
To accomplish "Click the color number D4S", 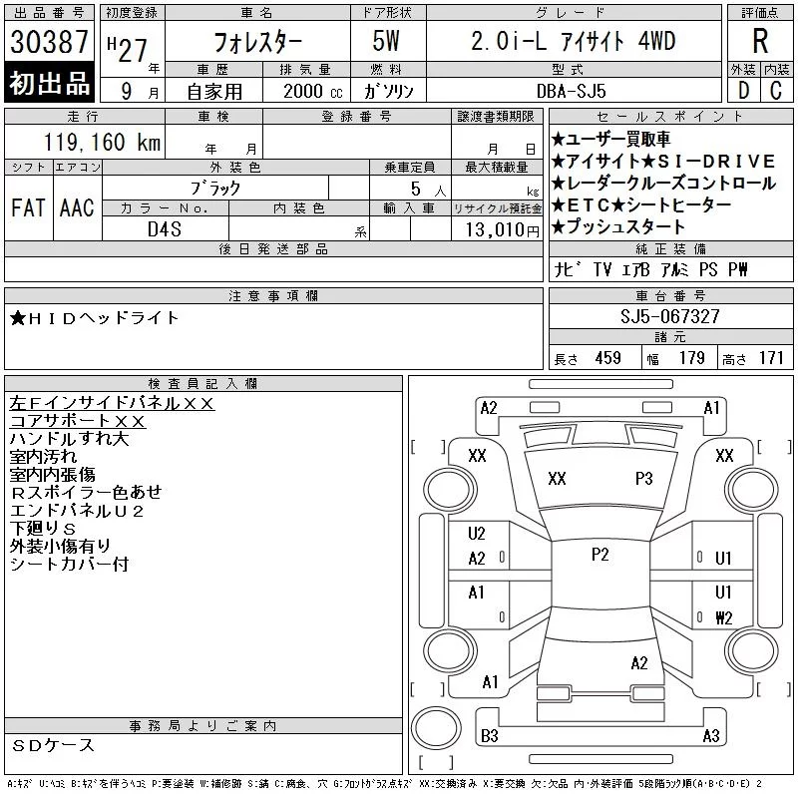I will (x=165, y=229).
